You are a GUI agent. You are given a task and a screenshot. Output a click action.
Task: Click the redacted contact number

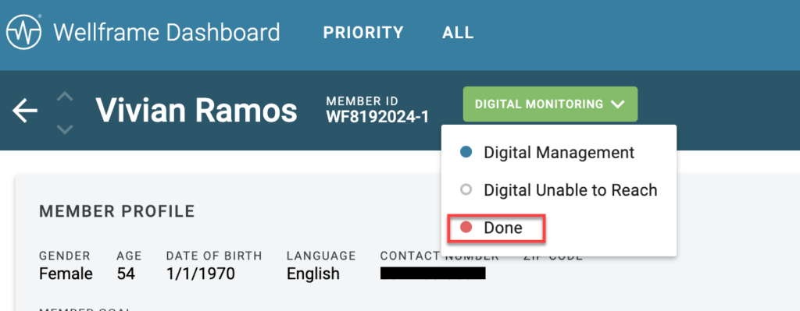click(433, 274)
